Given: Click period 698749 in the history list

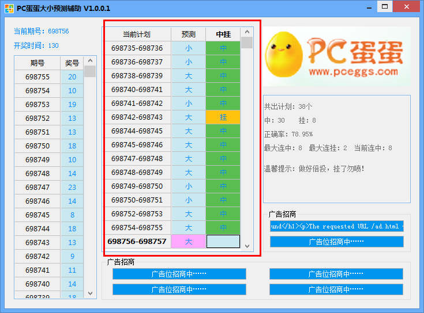Looking at the screenshot, I should pyautogui.click(x=37, y=159).
